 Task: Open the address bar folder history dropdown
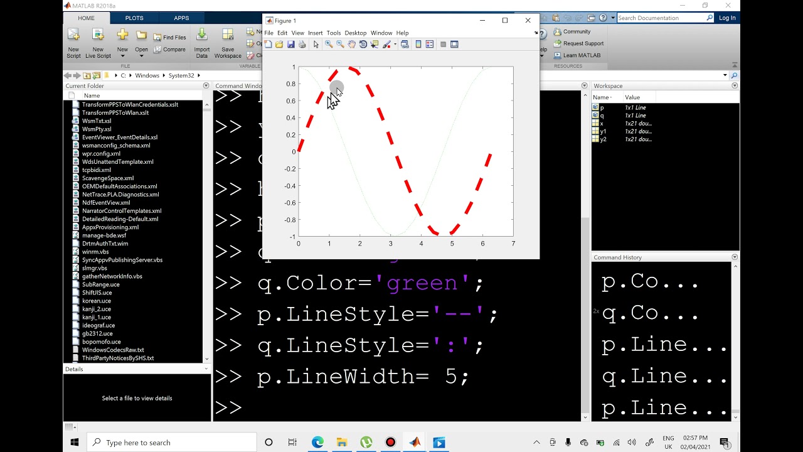tap(725, 75)
